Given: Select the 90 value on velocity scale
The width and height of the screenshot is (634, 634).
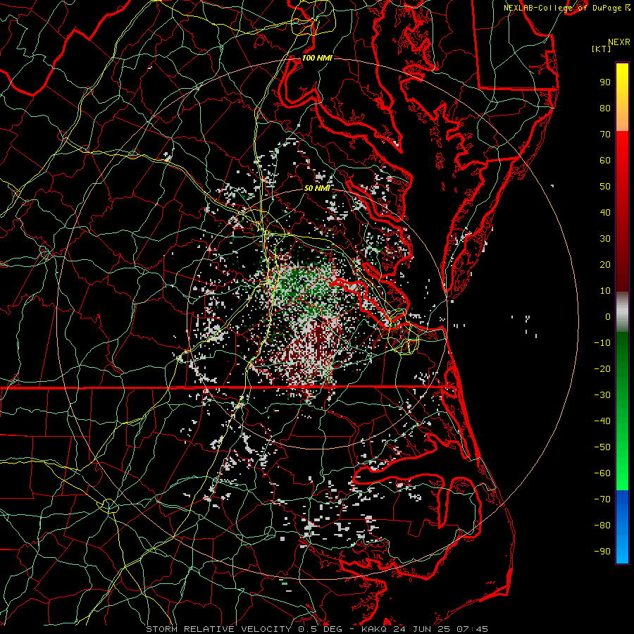Looking at the screenshot, I should click(605, 82).
